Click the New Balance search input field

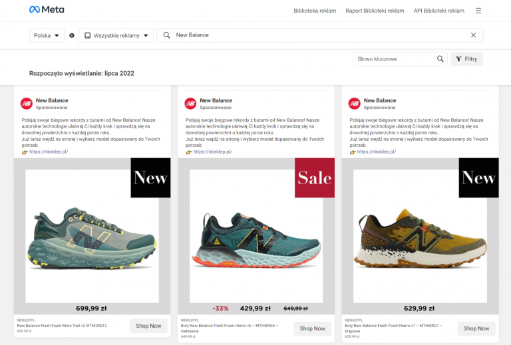pos(319,35)
